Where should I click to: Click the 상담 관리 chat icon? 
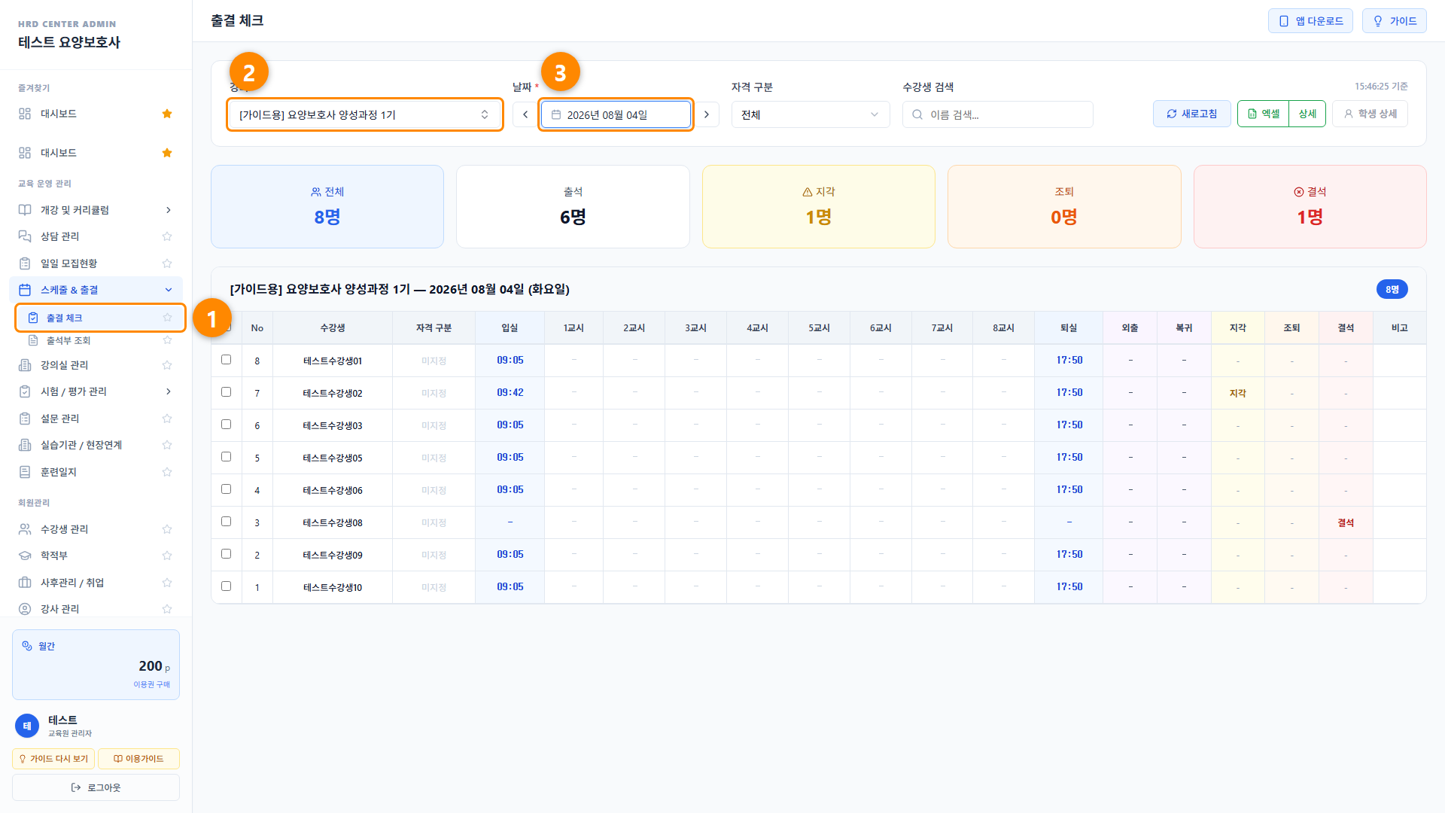(x=25, y=236)
